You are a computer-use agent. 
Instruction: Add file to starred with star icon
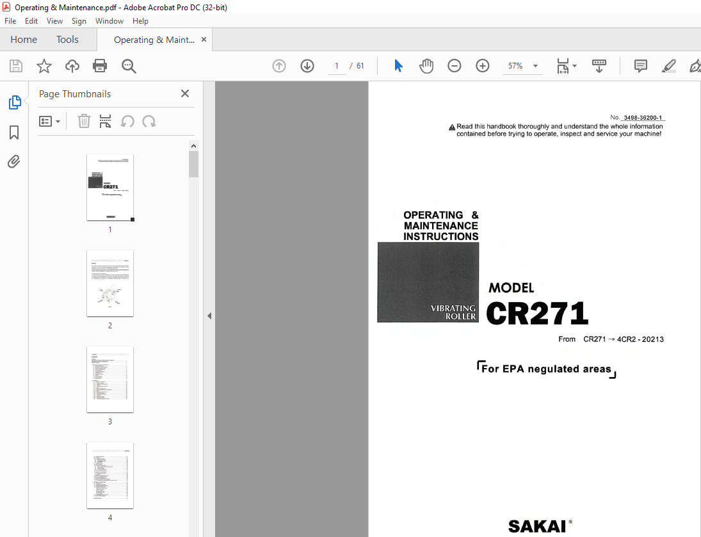pyautogui.click(x=44, y=66)
